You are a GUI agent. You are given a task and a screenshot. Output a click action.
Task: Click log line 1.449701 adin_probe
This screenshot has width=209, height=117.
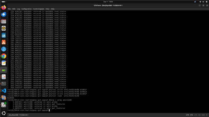pos(32,102)
